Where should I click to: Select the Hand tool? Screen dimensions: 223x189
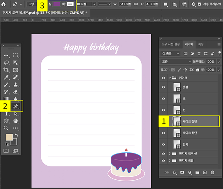pos(16,121)
